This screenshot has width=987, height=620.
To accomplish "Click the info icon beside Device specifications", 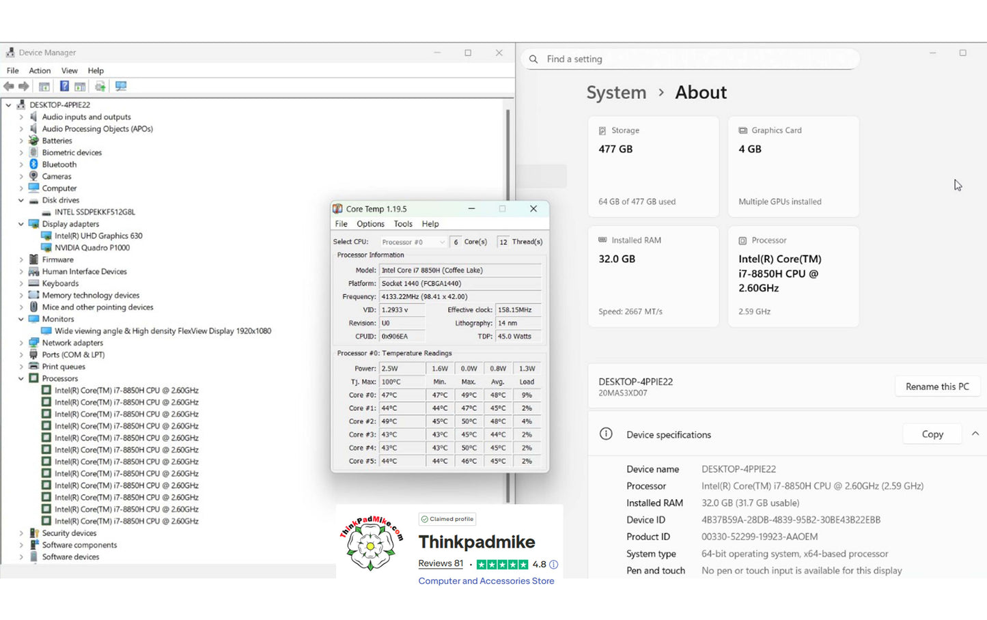I will click(x=606, y=434).
